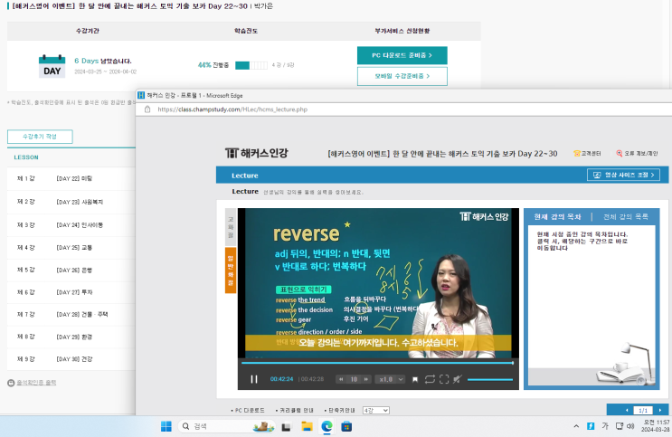The width and height of the screenshot is (672, 437).
Task: Open 오류 제보/개인 report link
Action: [x=637, y=154]
